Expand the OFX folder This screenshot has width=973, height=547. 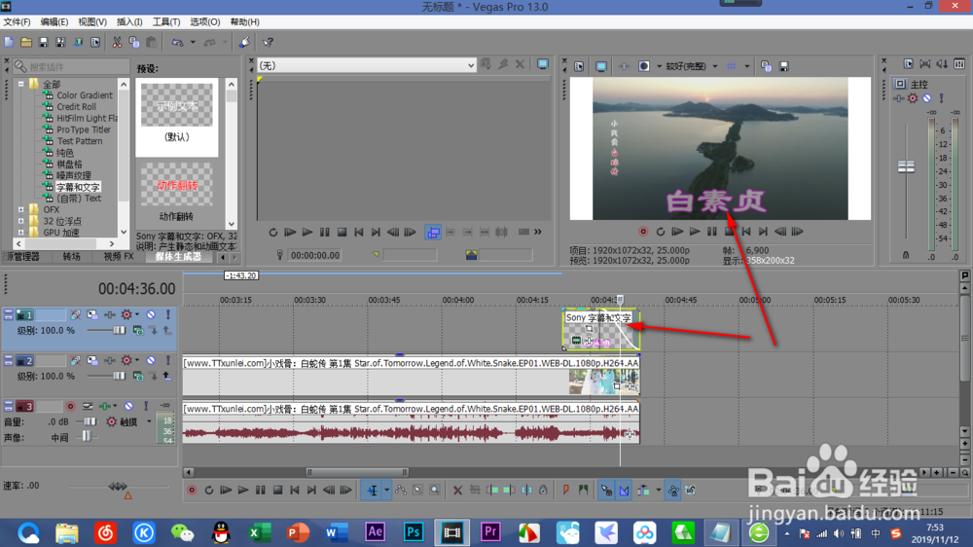point(21,210)
